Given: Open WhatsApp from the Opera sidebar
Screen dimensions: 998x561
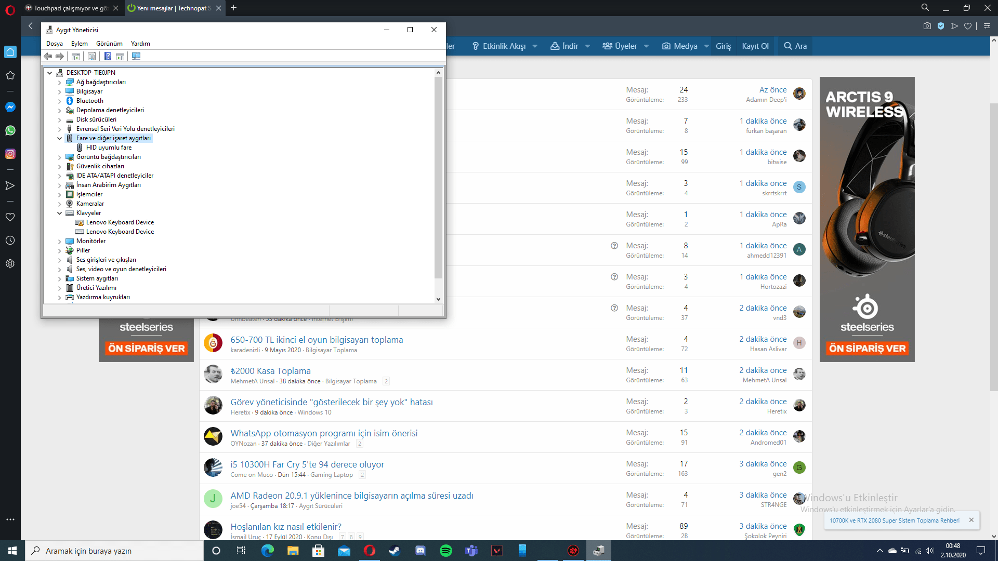Looking at the screenshot, I should pyautogui.click(x=10, y=130).
